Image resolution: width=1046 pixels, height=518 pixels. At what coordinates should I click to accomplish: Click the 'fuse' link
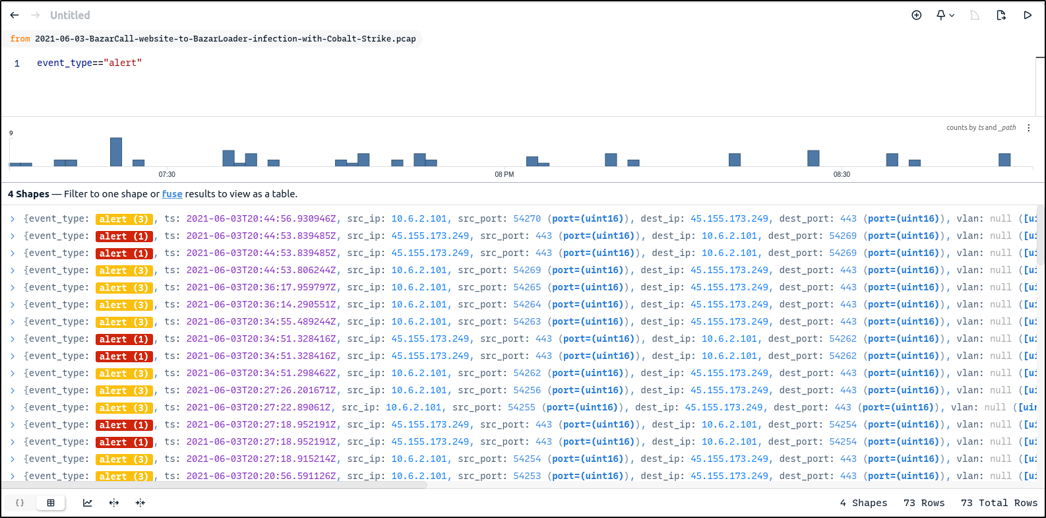click(172, 194)
